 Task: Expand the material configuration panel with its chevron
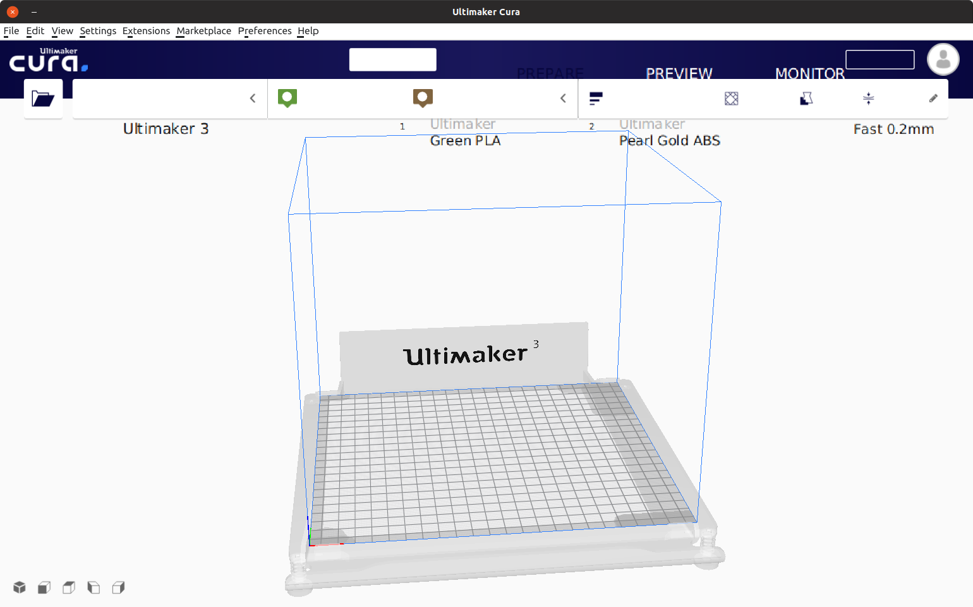click(562, 98)
